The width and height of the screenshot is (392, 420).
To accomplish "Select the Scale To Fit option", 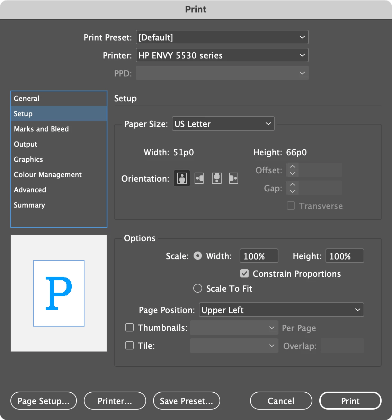I will click(198, 289).
